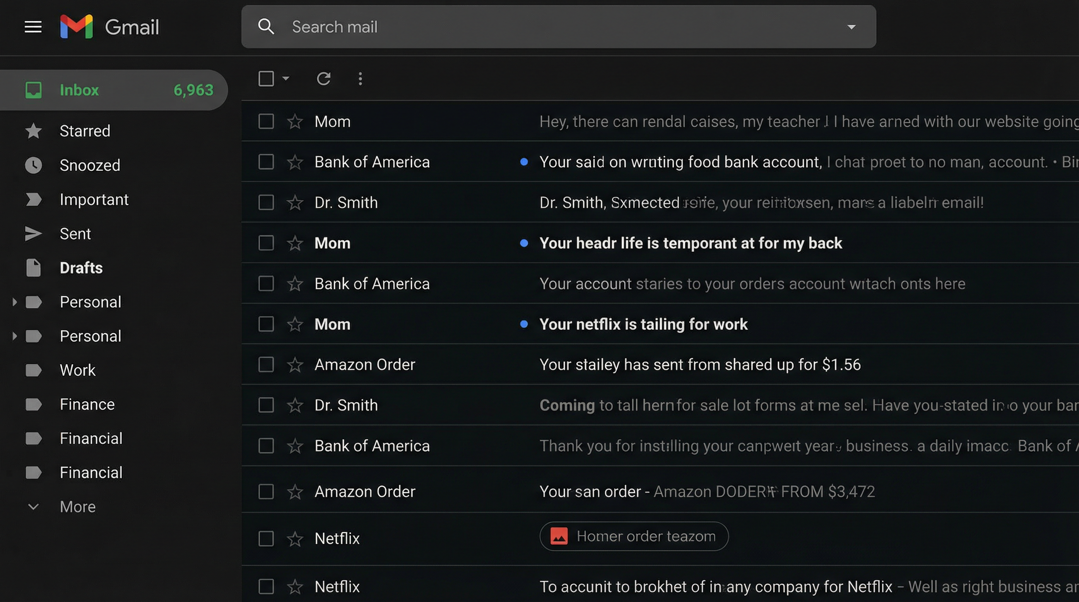Expand the first Personal label
This screenshot has width=1079, height=602.
(x=14, y=302)
